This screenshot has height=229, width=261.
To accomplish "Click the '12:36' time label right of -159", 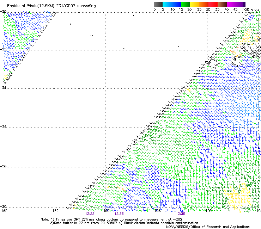I will pos(119,214).
